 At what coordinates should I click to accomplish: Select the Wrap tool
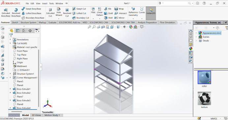click(x=119, y=9)
